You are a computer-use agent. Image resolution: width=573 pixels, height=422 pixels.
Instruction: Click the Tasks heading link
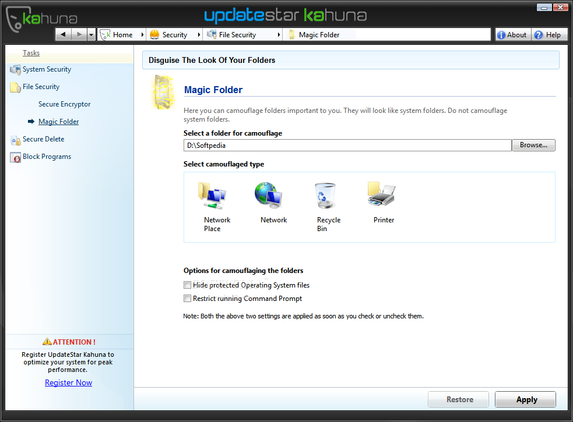pyautogui.click(x=31, y=53)
